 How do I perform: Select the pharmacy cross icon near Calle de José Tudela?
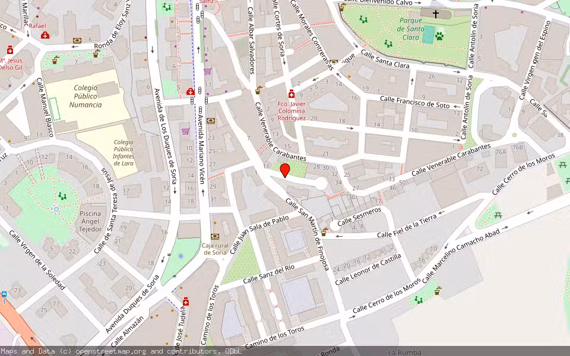pos(185,301)
